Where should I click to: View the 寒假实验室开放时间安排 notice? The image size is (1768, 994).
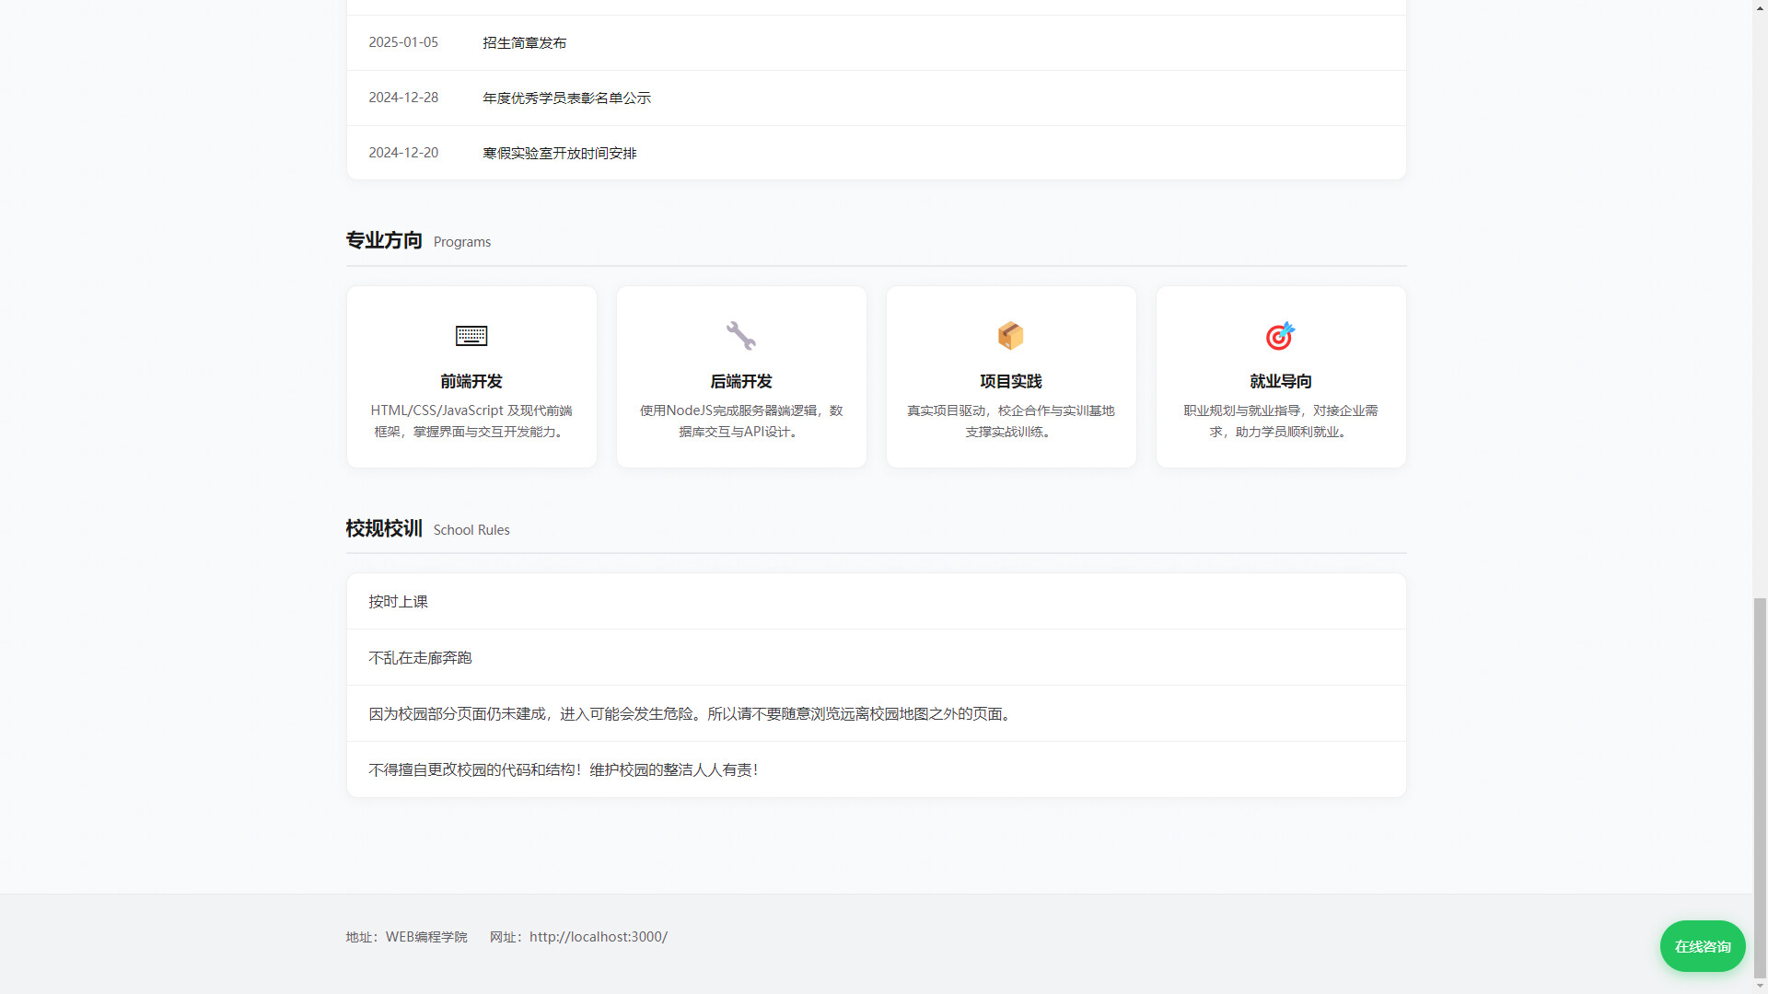(559, 153)
